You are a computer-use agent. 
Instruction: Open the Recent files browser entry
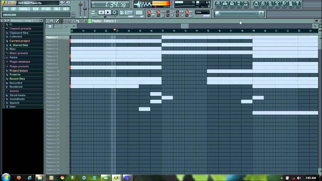click(x=17, y=79)
